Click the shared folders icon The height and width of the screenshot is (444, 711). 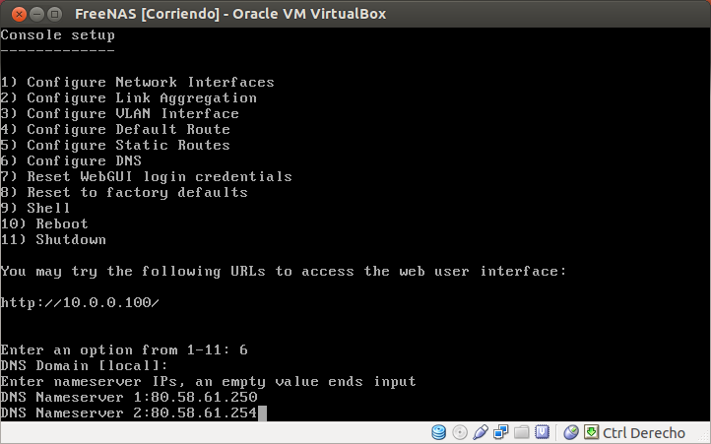522,432
